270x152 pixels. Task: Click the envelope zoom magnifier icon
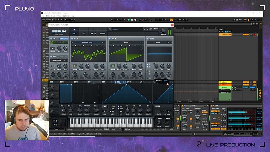[99, 95]
